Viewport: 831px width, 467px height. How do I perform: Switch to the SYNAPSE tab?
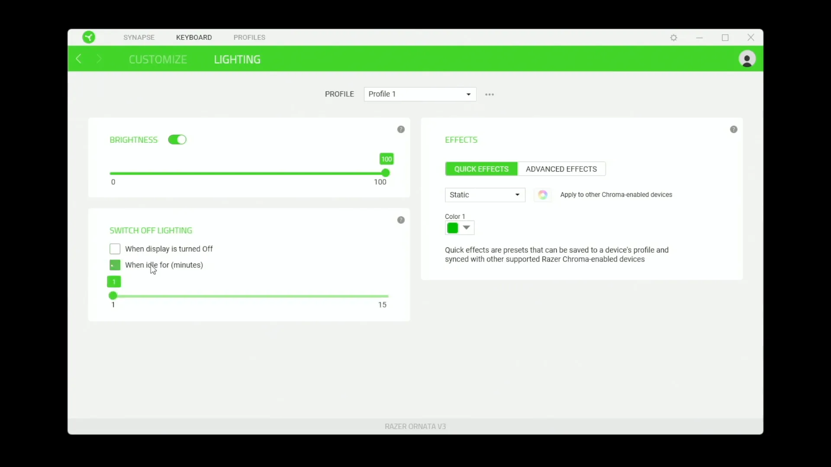[139, 37]
